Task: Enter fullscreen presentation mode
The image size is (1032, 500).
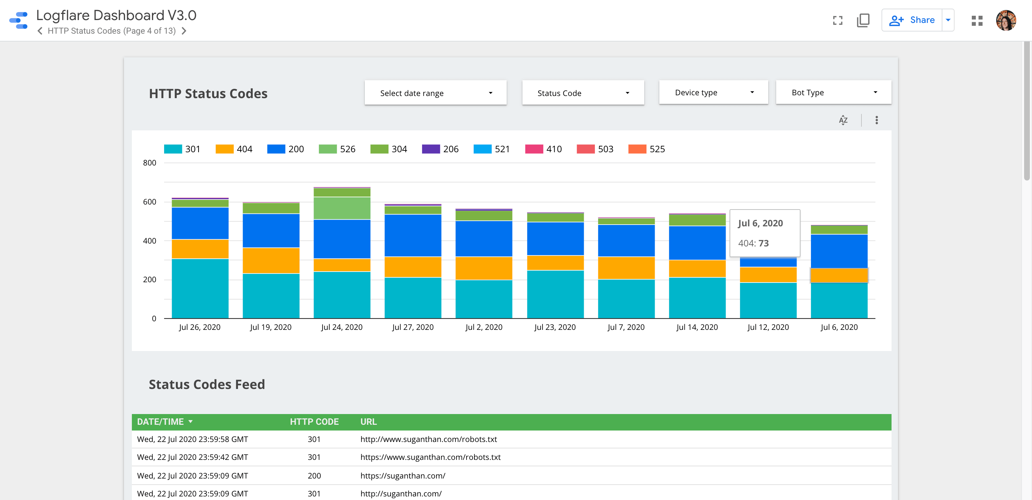Action: [837, 20]
